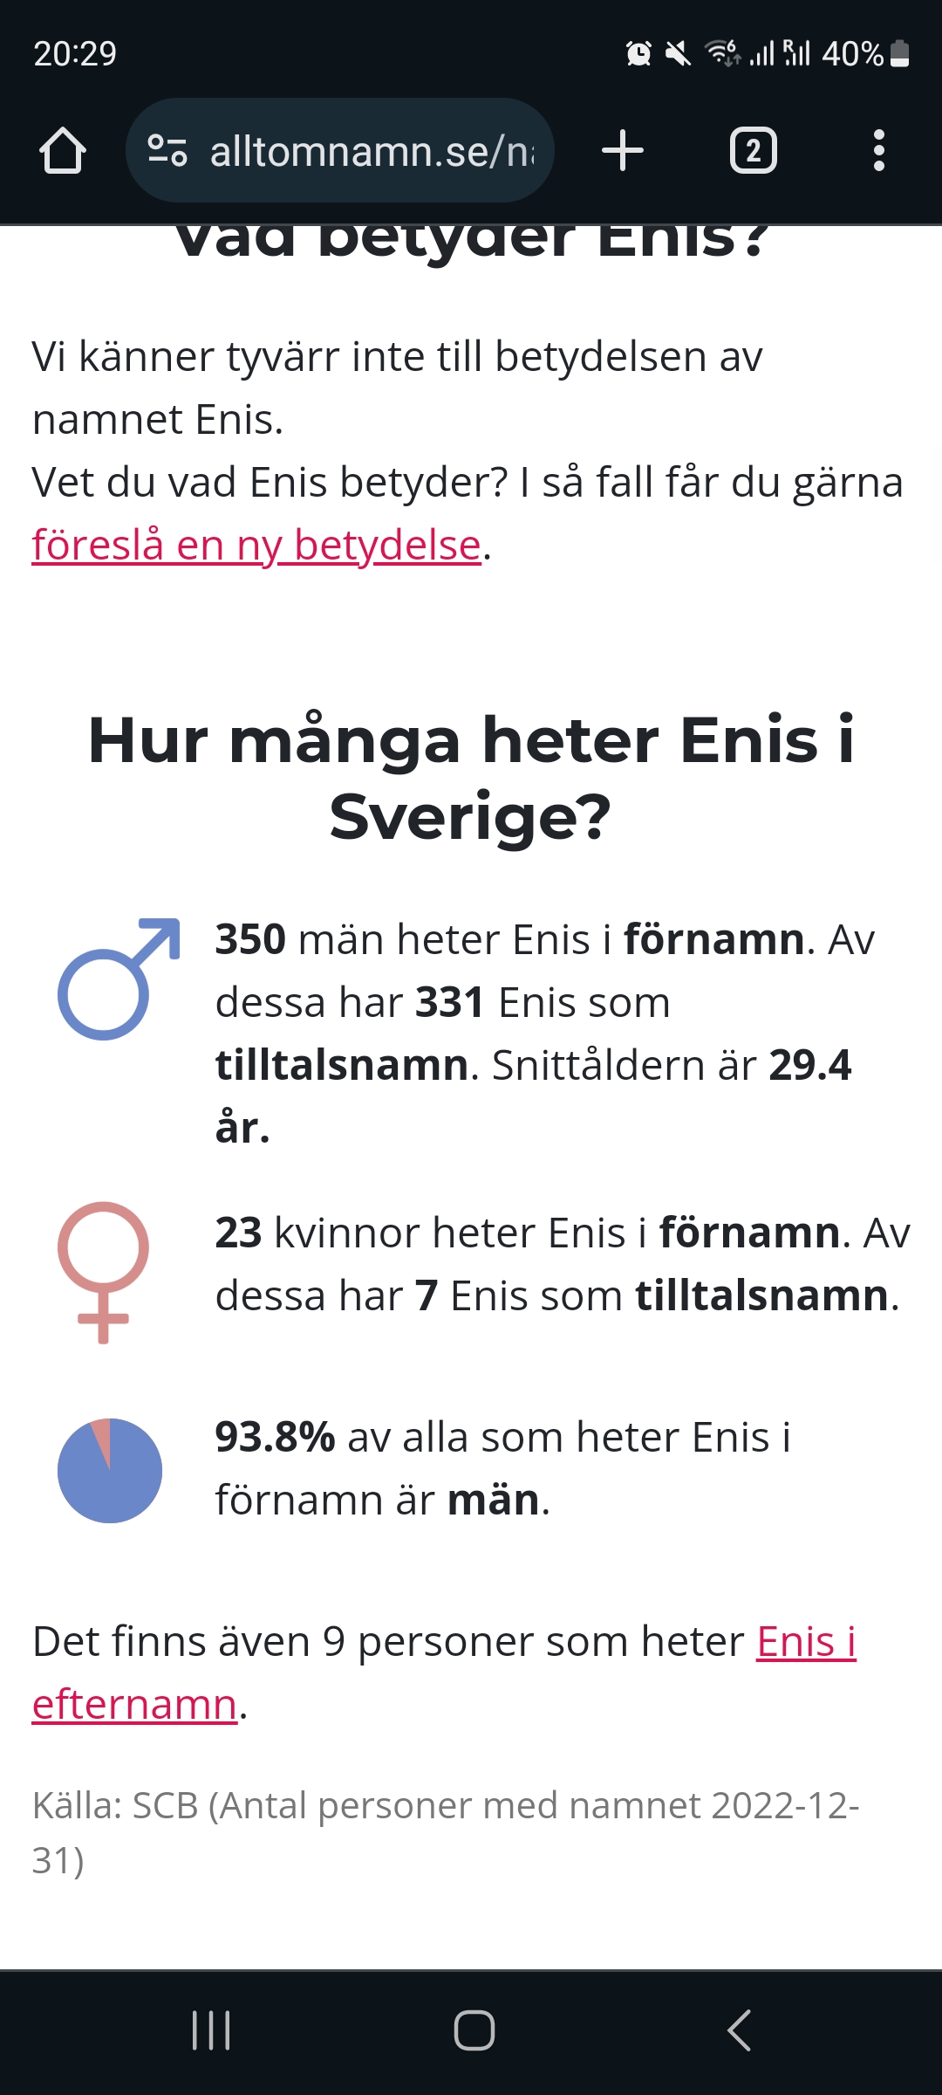
Task: Tap the alarm clock status bar icon
Action: point(639,54)
